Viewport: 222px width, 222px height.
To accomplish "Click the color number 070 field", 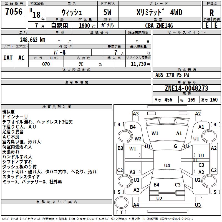I will coord(46,64).
